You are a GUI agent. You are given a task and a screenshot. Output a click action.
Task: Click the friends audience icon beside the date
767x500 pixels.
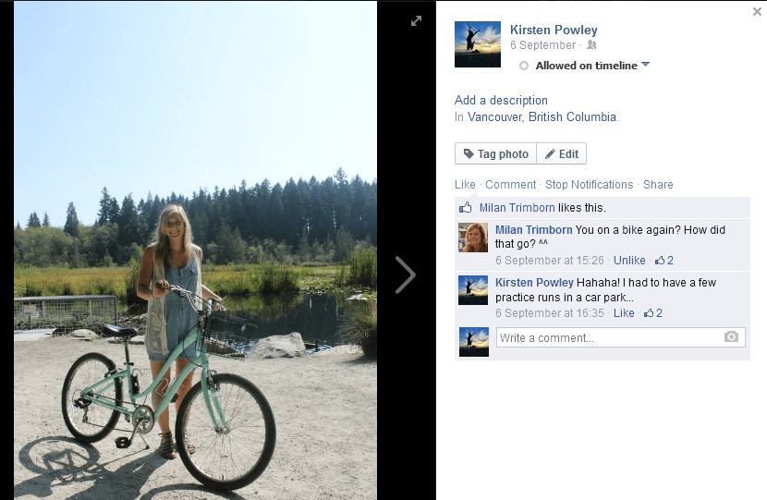(591, 45)
